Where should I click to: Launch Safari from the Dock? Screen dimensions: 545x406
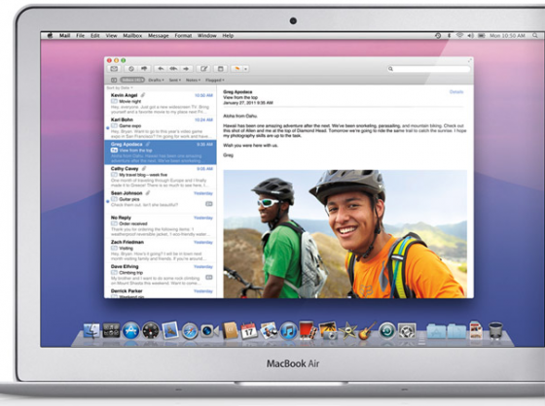190,330
